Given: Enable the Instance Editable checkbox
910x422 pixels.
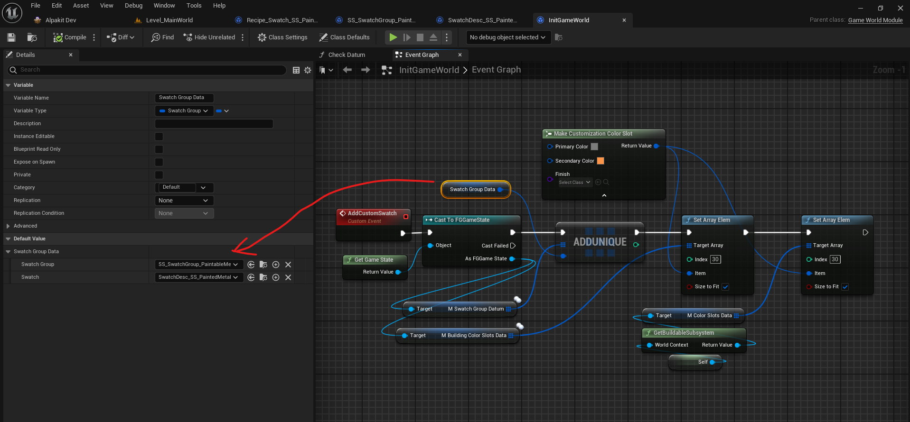Looking at the screenshot, I should click(159, 137).
